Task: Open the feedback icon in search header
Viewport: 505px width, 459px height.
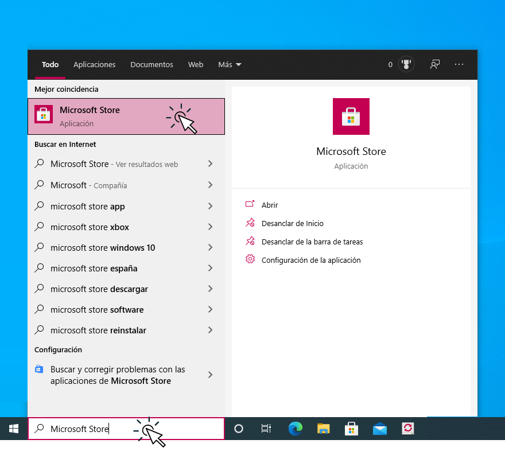Action: tap(435, 64)
